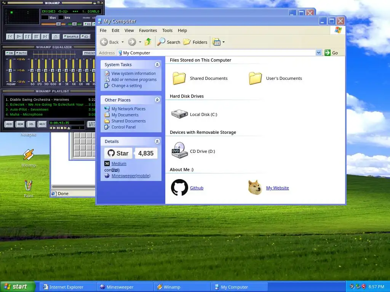This screenshot has height=292, width=390.
Task: Open the Help menu
Action: [x=182, y=30]
